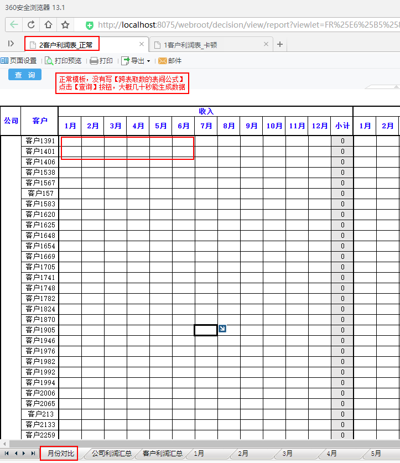400x463 pixels.
Task: Click the 查询 query button
Action: [x=25, y=75]
